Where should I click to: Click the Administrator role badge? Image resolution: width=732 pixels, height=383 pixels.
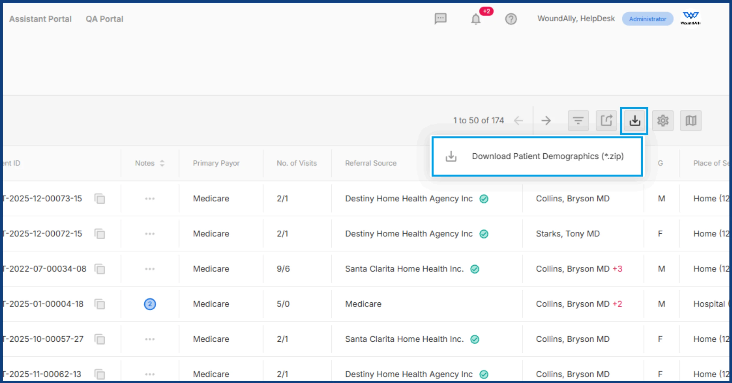point(647,19)
